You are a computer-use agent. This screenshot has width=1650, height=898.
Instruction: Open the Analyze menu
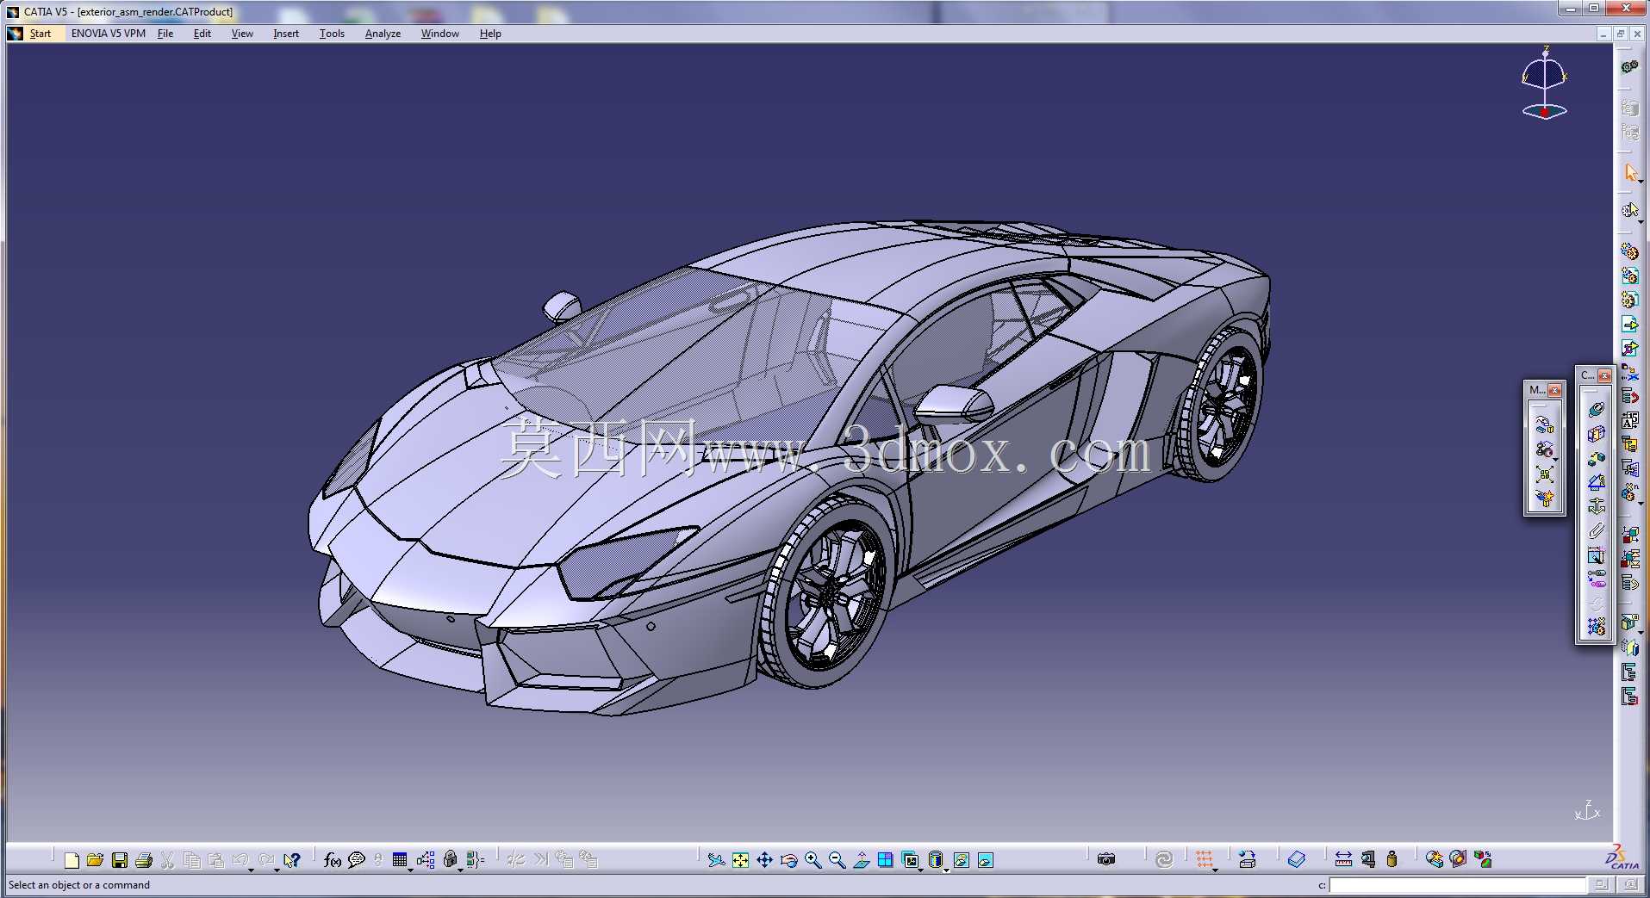coord(383,34)
